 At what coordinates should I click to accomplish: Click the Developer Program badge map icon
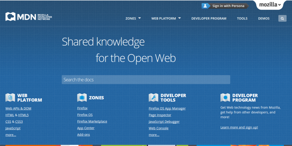click(x=225, y=97)
